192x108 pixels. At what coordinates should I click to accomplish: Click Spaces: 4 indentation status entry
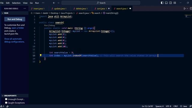pyautogui.click(x=159, y=106)
